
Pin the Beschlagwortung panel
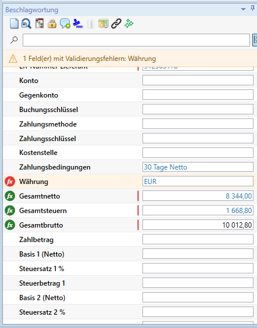tap(252, 9)
